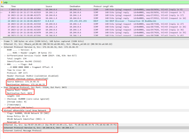This screenshot has height=139, width=189.
Task: Sort by the Source column header
Action: coord(49,7)
